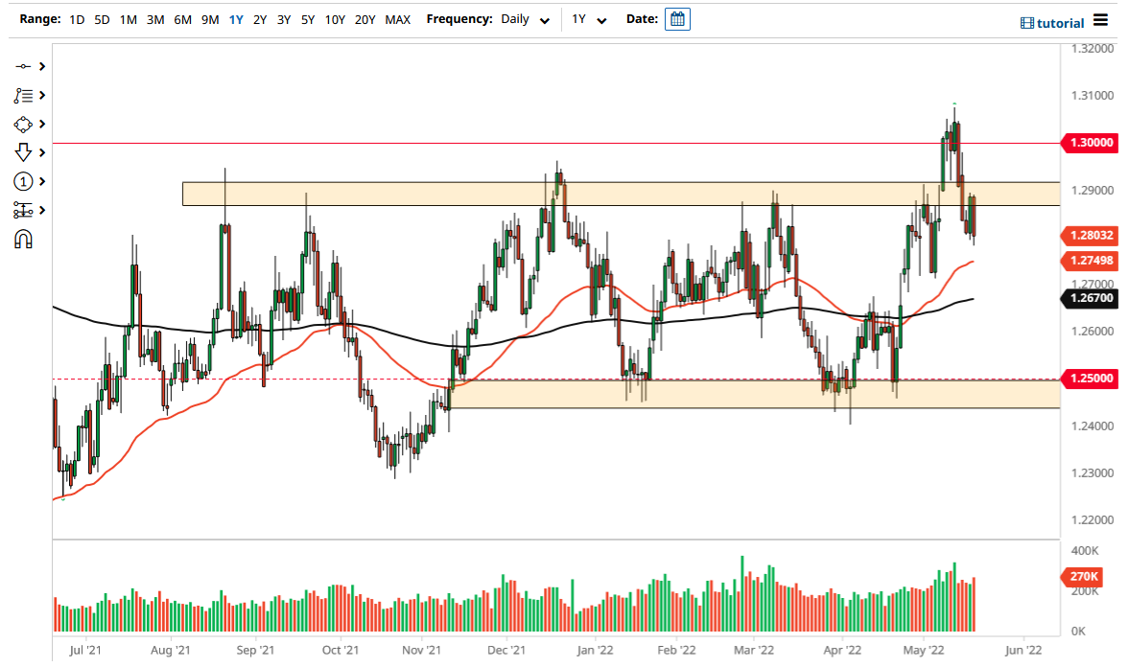Viewport: 1129px width, 667px height.
Task: Select the numbered callout tool
Action: tap(24, 181)
